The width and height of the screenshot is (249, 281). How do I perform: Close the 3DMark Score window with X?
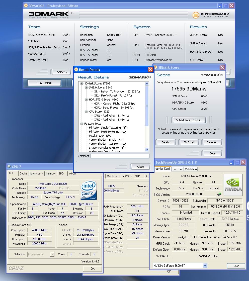(222, 67)
